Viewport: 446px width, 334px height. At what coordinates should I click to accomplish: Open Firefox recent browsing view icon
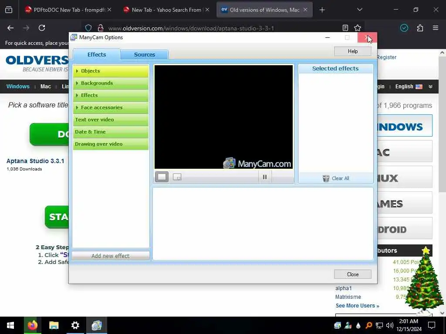(9, 10)
